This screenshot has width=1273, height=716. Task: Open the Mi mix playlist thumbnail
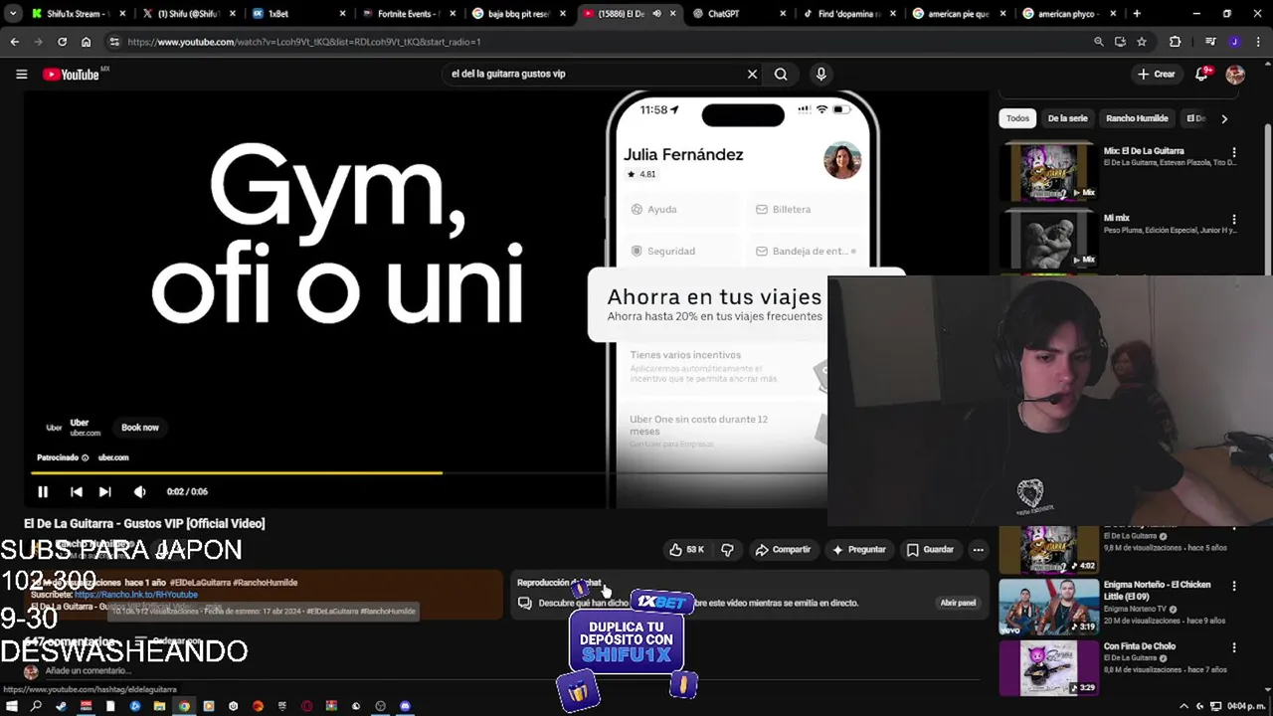[1048, 239]
